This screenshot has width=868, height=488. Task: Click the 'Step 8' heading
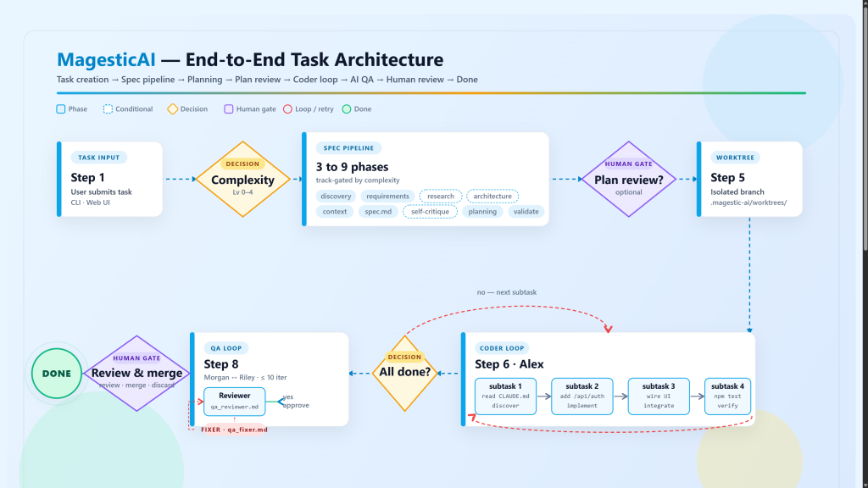221,364
